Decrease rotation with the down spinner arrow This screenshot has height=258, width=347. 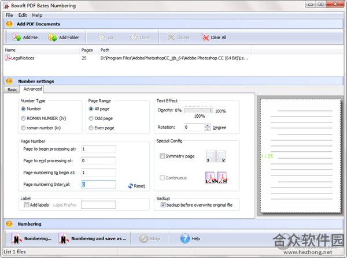point(208,129)
